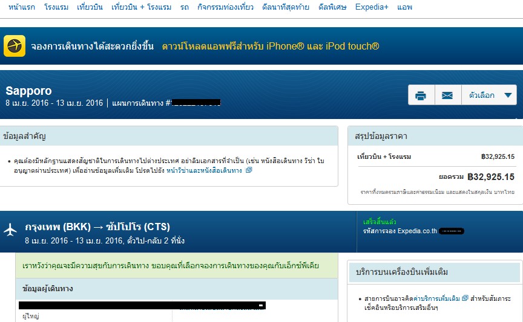Image resolution: width=523 pixels, height=322 pixels.
Task: Select the แอพ apps menu item
Action: tap(404, 7)
